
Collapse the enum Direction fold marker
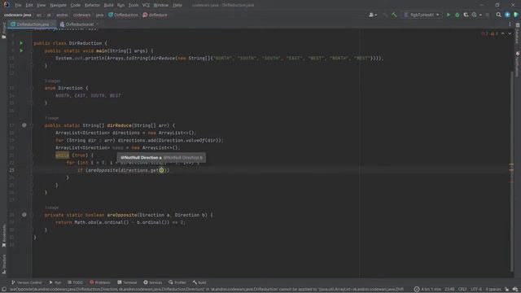pyautogui.click(x=33, y=88)
